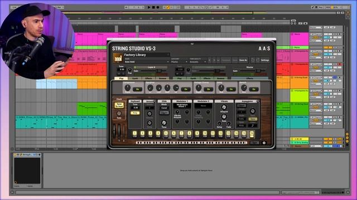
Task: Open String Studio Settings
Action: [265, 60]
